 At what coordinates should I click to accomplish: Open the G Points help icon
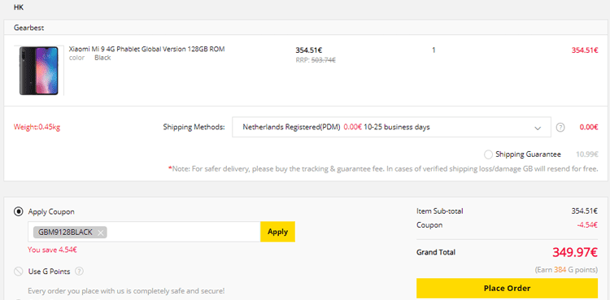(x=79, y=272)
